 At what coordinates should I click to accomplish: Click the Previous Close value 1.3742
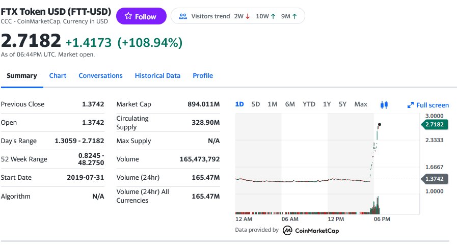pos(93,104)
